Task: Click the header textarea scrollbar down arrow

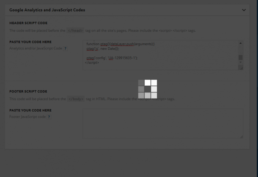Action: [241, 62]
